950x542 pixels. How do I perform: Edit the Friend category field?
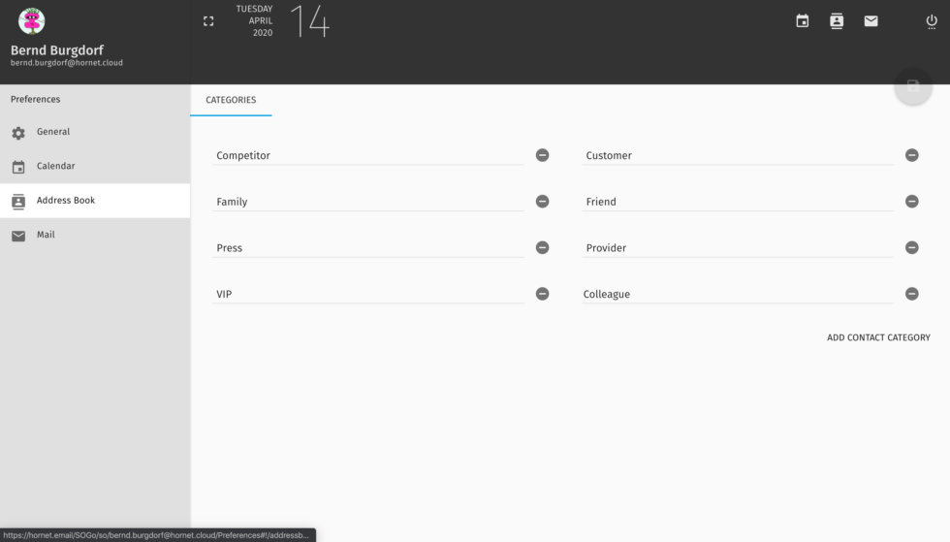[x=738, y=202]
